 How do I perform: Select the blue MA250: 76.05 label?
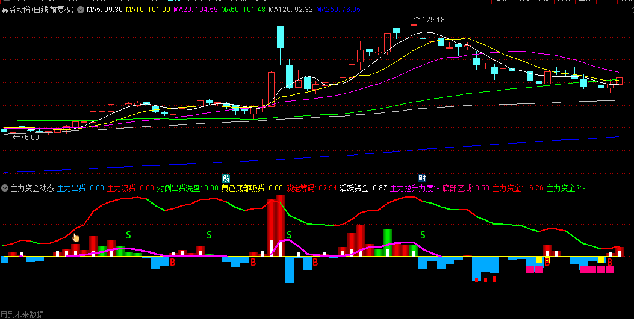[338, 9]
